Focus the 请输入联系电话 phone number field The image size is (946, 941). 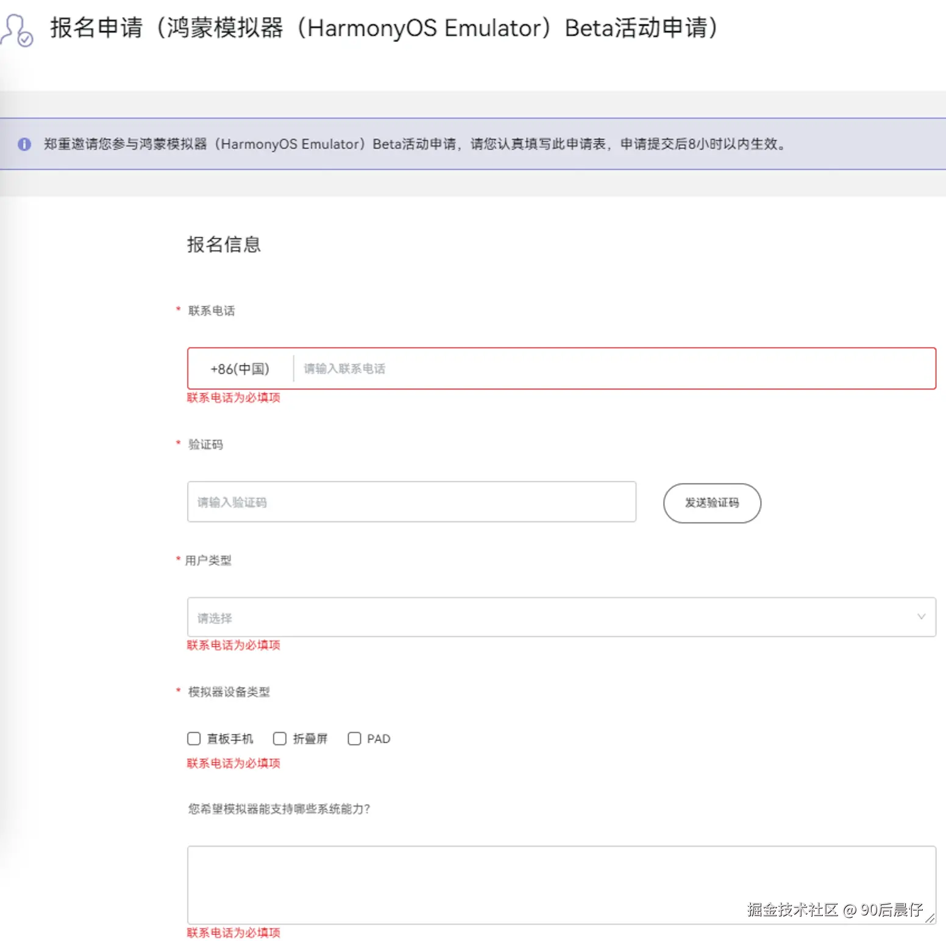click(614, 369)
